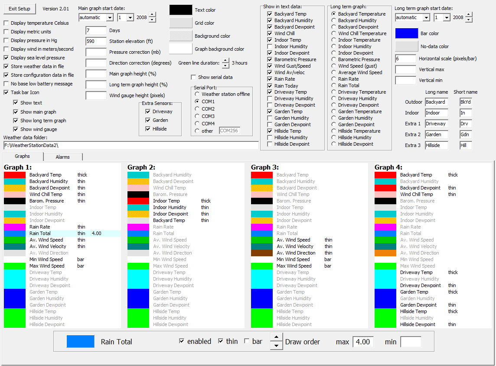Toggle Task bar Icon checkbox
This screenshot has width=496, height=366.
click(x=6, y=92)
